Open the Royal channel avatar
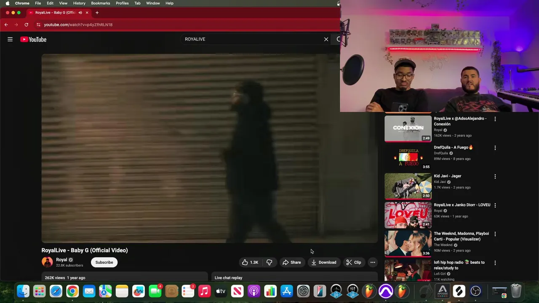539x303 pixels. pyautogui.click(x=47, y=262)
